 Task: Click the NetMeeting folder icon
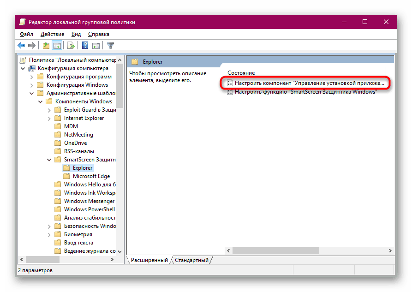(58, 135)
